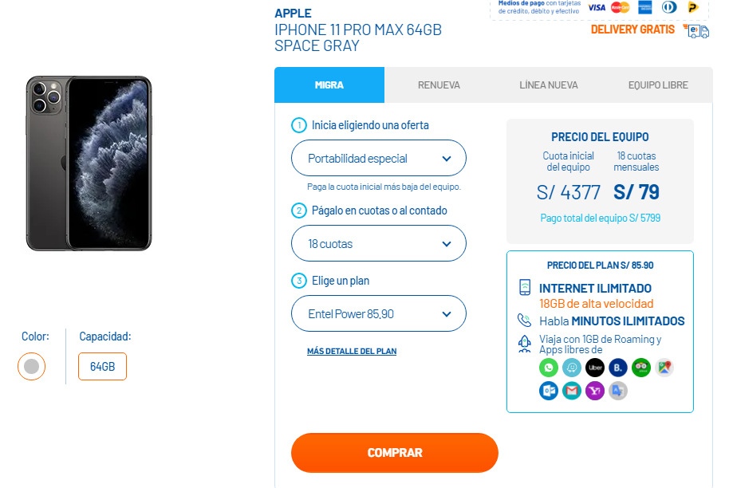Click the delivery truck icon
This screenshot has width=729, height=488.
(696, 31)
